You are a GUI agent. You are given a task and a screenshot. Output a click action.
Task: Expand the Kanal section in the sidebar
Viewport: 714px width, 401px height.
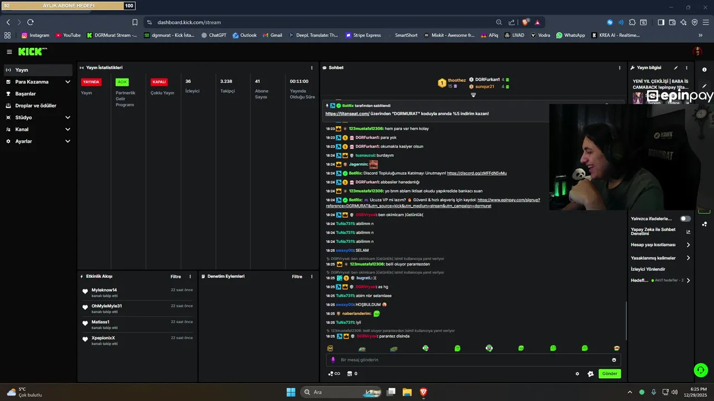(x=67, y=129)
